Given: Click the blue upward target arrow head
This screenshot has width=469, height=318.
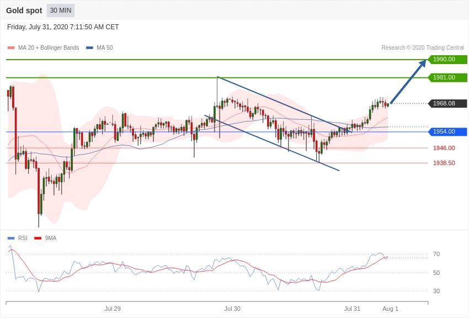Looking at the screenshot, I should (423, 63).
